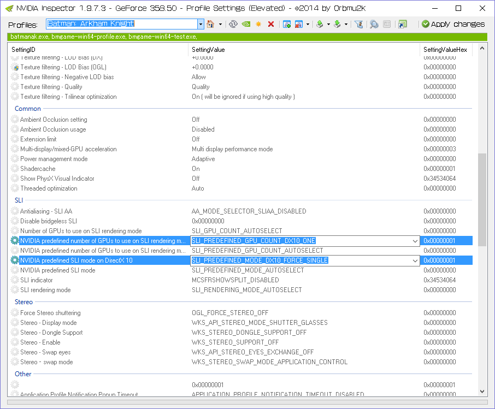Click the WKS_STEREO_SWAP_MODE_APPLICATION_CONTROL value

tap(269, 362)
